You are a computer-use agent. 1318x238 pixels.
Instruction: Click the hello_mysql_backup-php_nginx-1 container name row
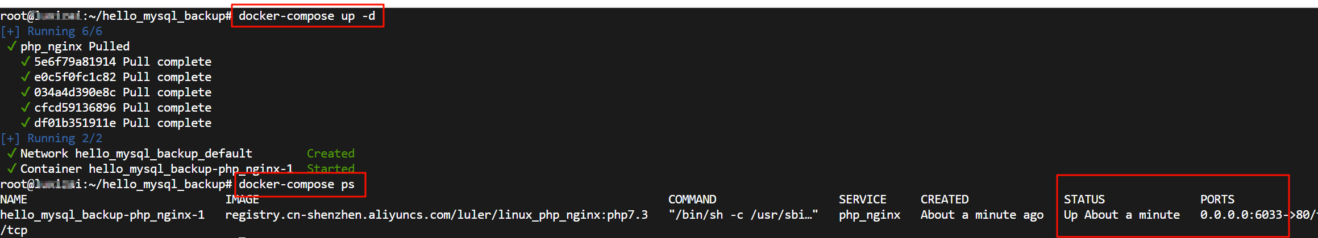tap(102, 215)
